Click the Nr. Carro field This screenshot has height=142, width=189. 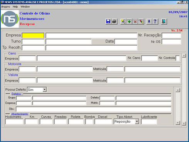point(149,58)
